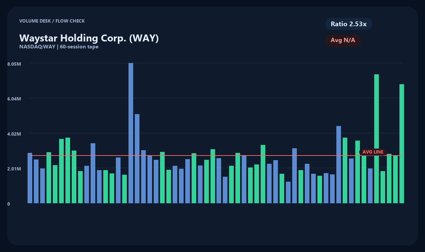Click the 8.05M axis label
Viewport: 425px width, 252px height.
click(x=14, y=64)
